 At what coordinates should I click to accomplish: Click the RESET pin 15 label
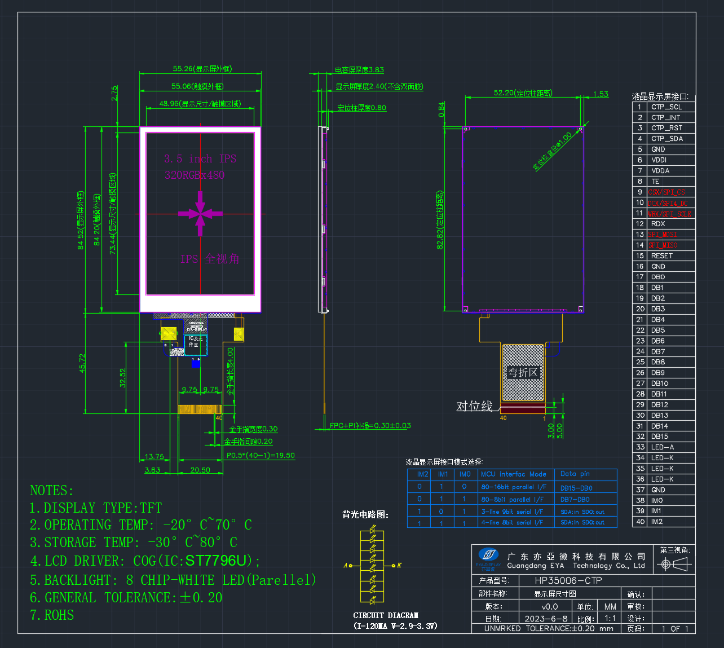tap(662, 256)
